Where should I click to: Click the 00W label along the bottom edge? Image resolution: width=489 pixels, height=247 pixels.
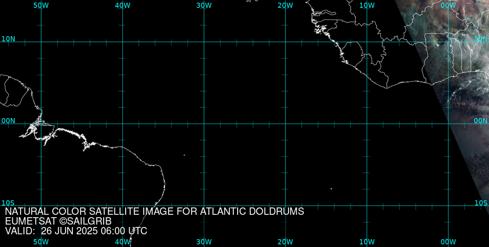point(448,242)
